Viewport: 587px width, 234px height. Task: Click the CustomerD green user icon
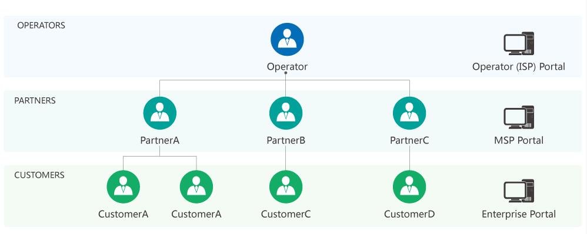click(409, 187)
